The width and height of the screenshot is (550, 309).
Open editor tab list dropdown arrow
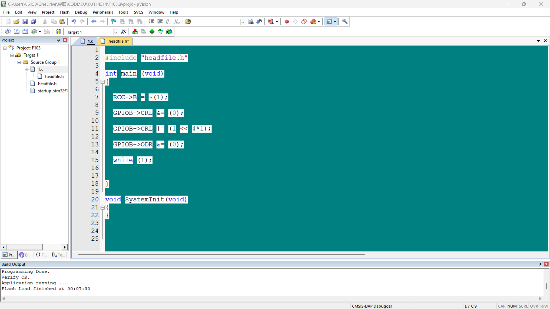[x=538, y=41]
